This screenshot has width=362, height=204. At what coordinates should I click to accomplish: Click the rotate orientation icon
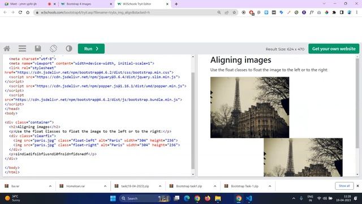coord(53,49)
